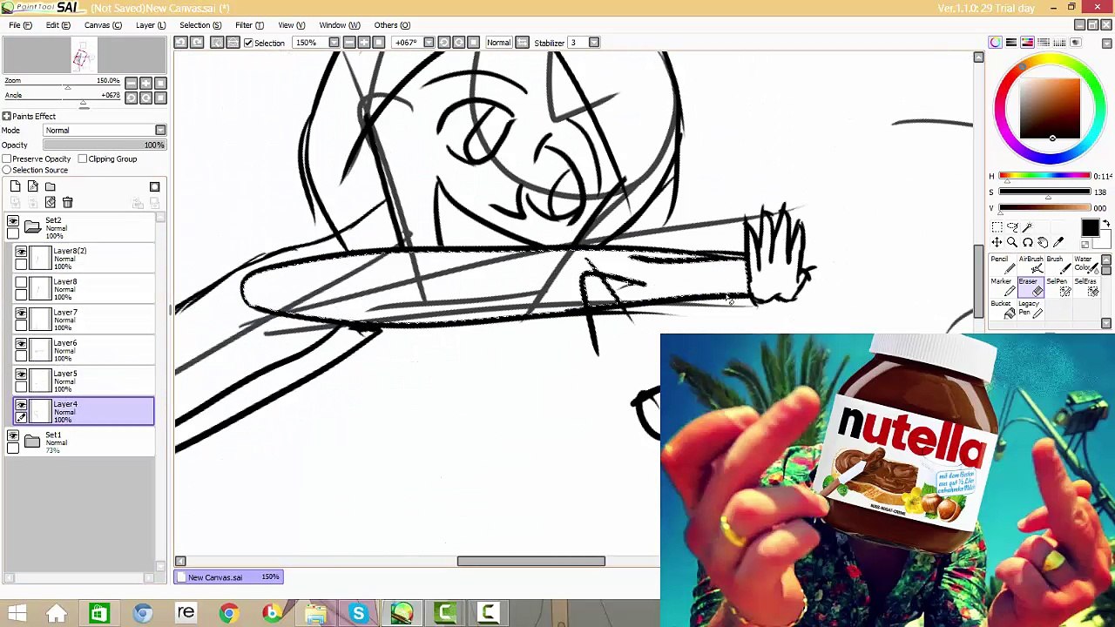The image size is (1115, 627).
Task: Hide Layer5 using its eye icon
Action: [x=21, y=374]
